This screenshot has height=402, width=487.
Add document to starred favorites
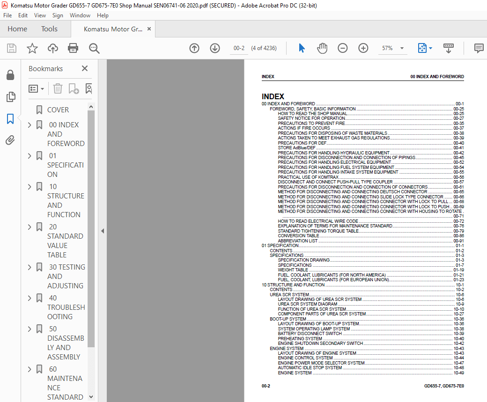32,48
